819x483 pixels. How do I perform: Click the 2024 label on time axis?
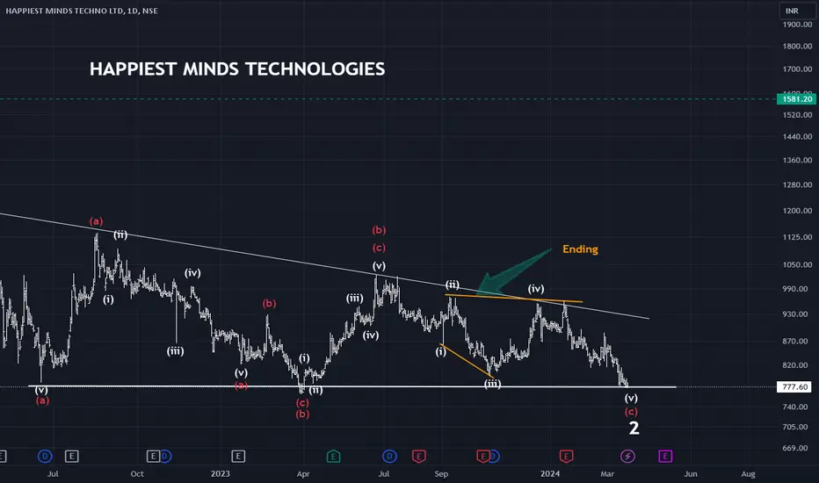[550, 474]
